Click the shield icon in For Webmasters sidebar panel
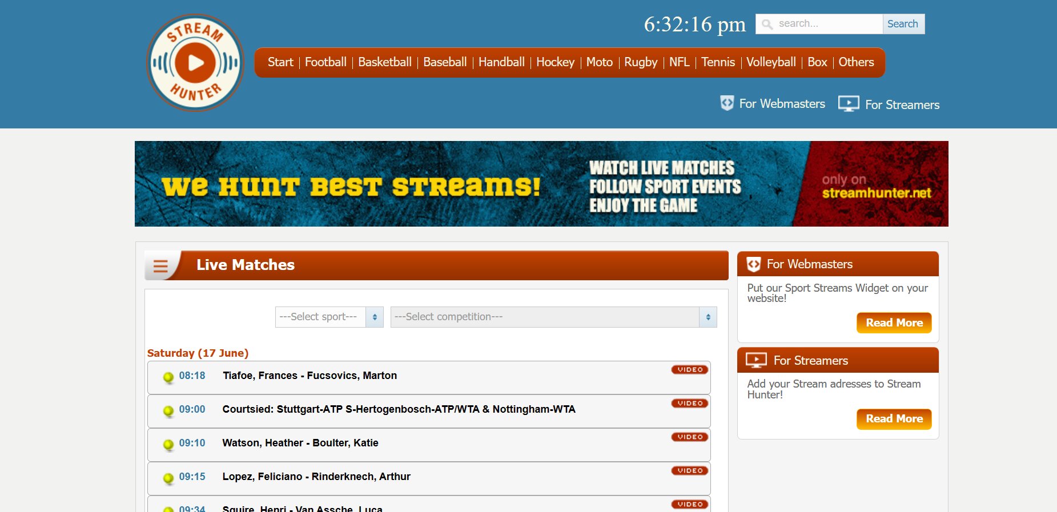Screen dimensions: 1057x512 tap(754, 264)
